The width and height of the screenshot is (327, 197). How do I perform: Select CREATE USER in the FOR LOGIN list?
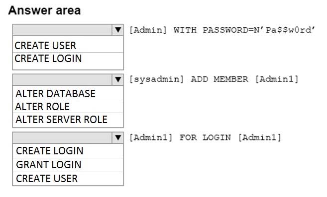68,179
